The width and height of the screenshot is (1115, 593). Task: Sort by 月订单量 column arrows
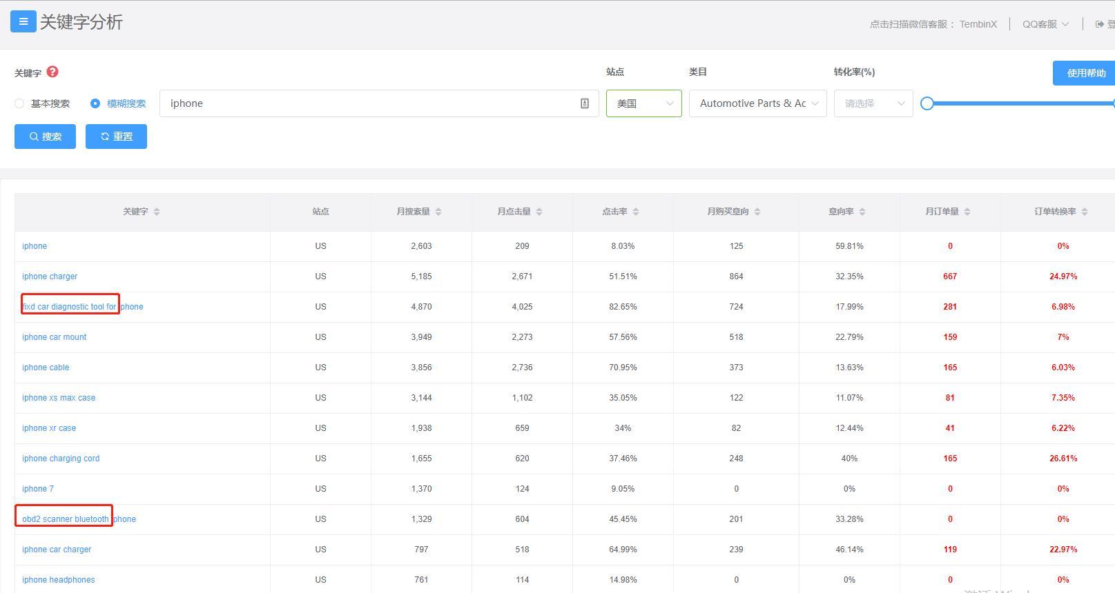coord(967,212)
